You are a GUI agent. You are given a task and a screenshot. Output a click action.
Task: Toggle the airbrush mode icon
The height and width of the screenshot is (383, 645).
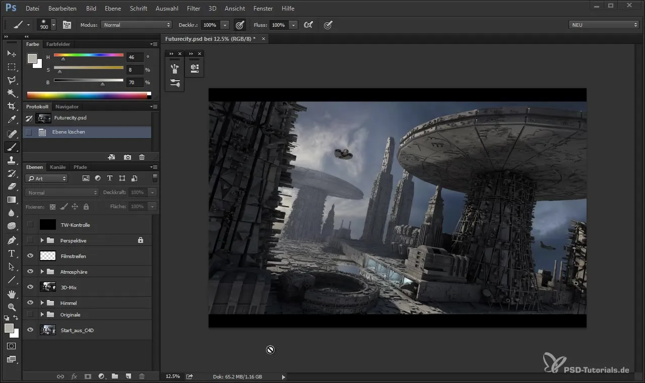pyautogui.click(x=308, y=25)
